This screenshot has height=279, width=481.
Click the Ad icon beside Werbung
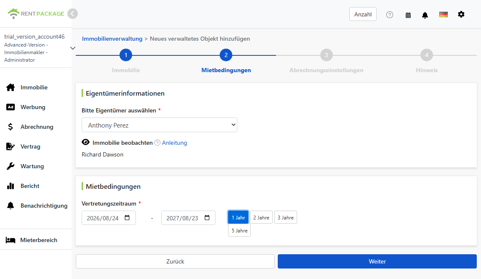(x=11, y=107)
